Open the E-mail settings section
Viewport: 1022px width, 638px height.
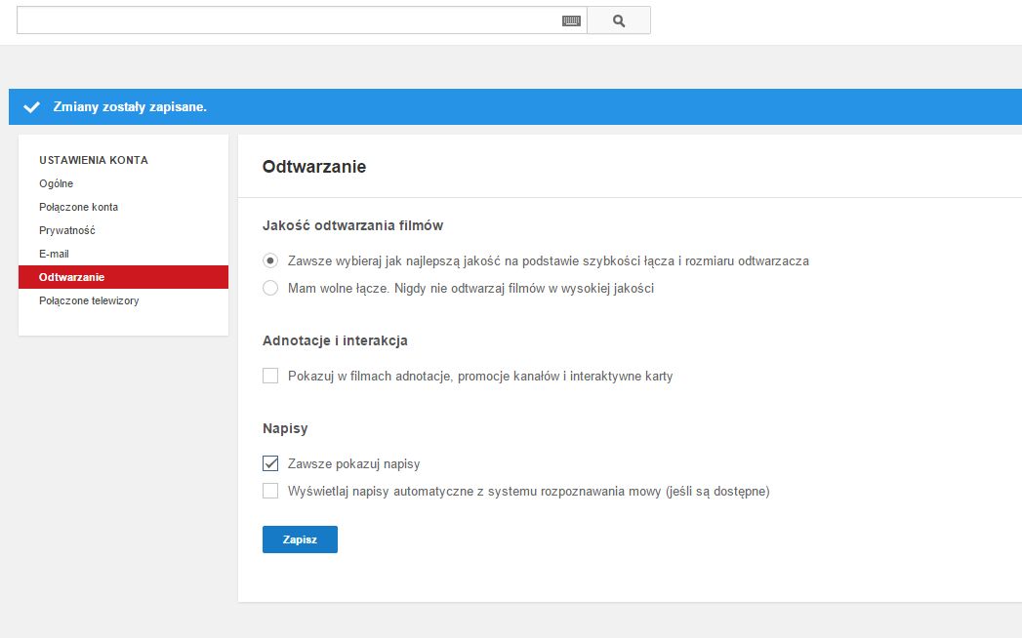(54, 255)
